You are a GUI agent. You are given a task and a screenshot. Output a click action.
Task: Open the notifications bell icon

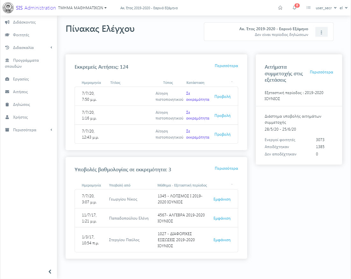pyautogui.click(x=294, y=8)
